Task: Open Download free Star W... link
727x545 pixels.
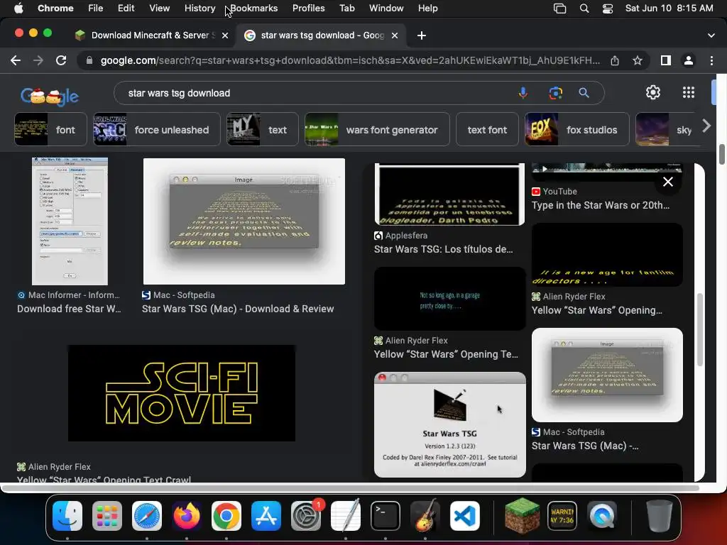Action: [x=69, y=309]
